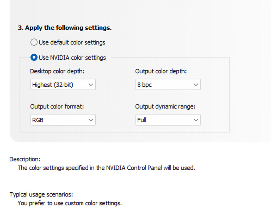271x215 pixels.
Task: Open the Output dynamic range dropdown
Action: coord(168,120)
